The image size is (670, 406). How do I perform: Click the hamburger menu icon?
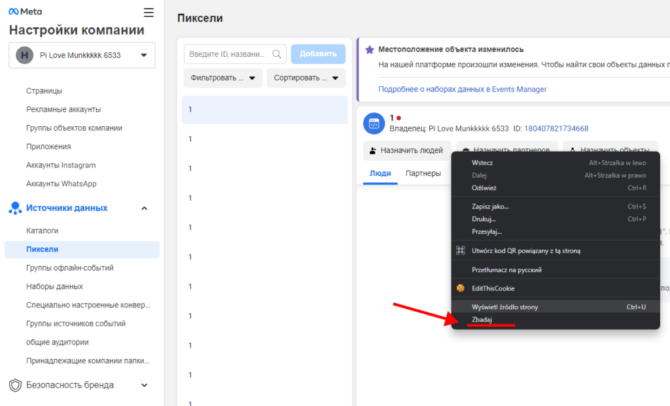[149, 12]
